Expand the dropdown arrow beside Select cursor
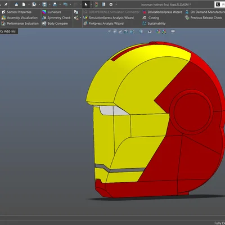This screenshot has width=225, height=225. (x=91, y=4)
